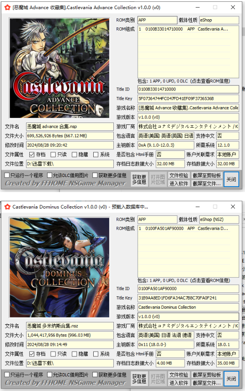Click the 载体性质 field showing eShop (NSZ)
The height and width of the screenshot is (391, 245).
pyautogui.click(x=219, y=220)
